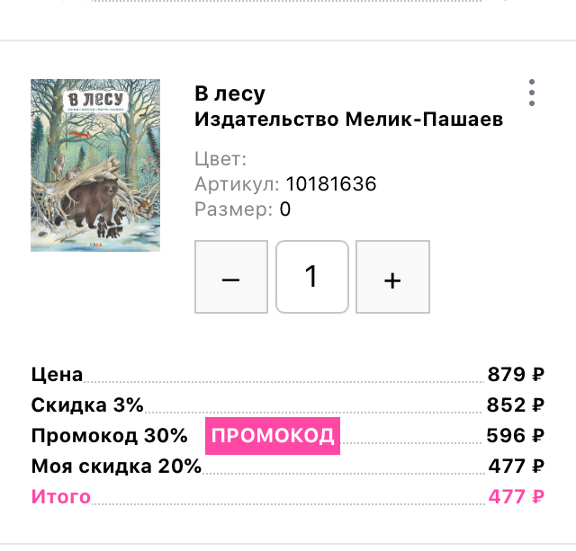Click the Цвет label
576x551 pixels.
(x=220, y=160)
